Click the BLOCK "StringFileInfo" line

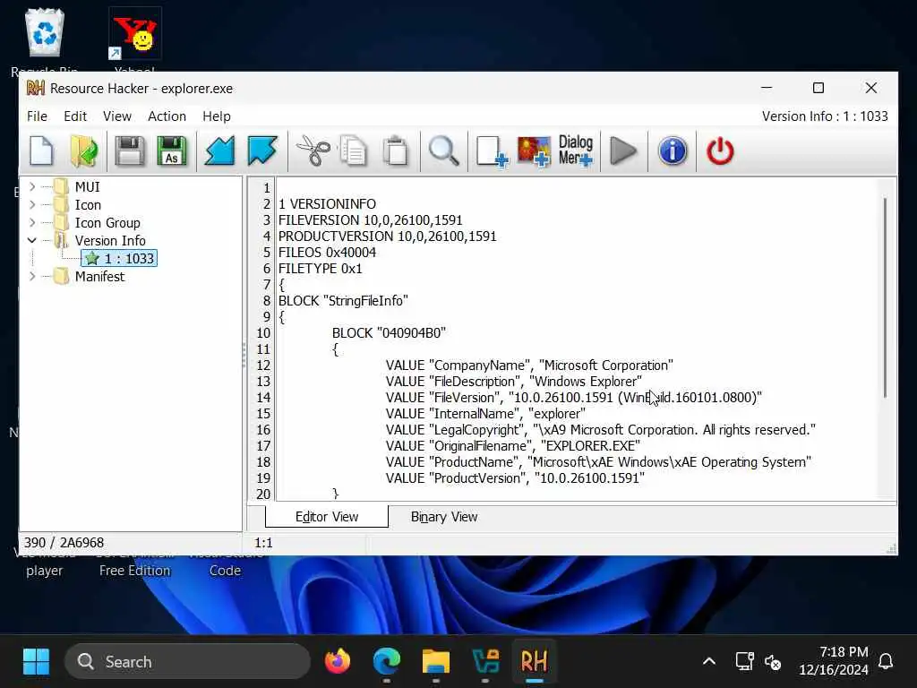(343, 301)
